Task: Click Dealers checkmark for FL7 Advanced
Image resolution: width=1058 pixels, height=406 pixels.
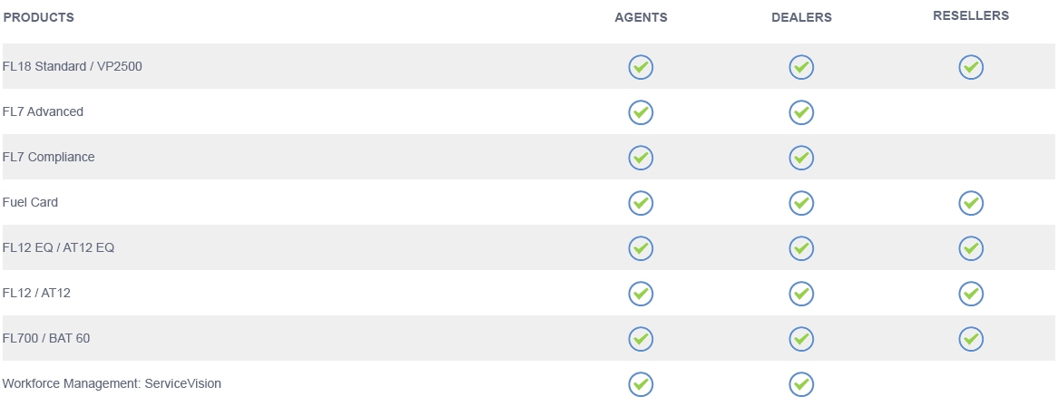Action: coord(801,112)
